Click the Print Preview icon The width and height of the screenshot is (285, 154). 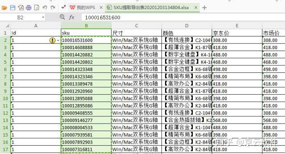tap(36, 8)
